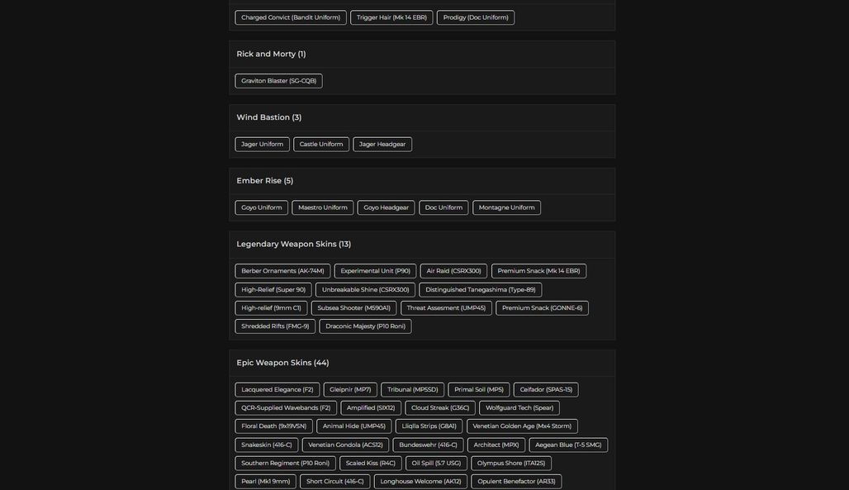
Task: Choose the Venetian Gondola (ACS12) tag
Action: [345, 445]
